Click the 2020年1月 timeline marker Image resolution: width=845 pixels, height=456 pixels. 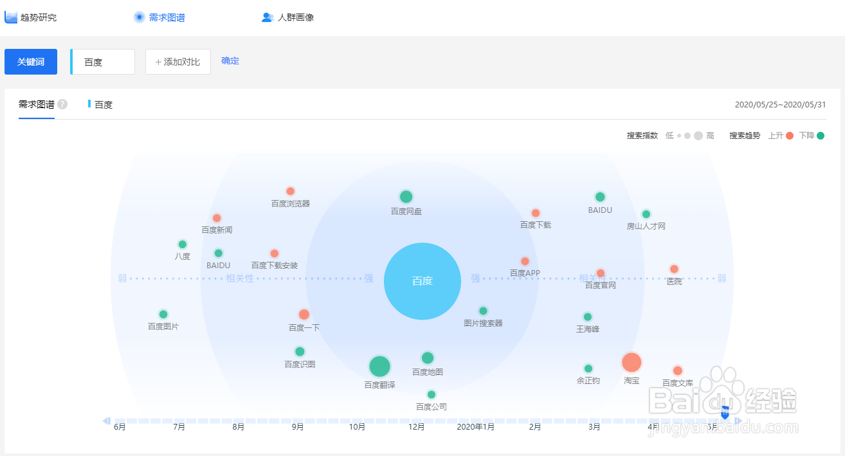point(476,427)
